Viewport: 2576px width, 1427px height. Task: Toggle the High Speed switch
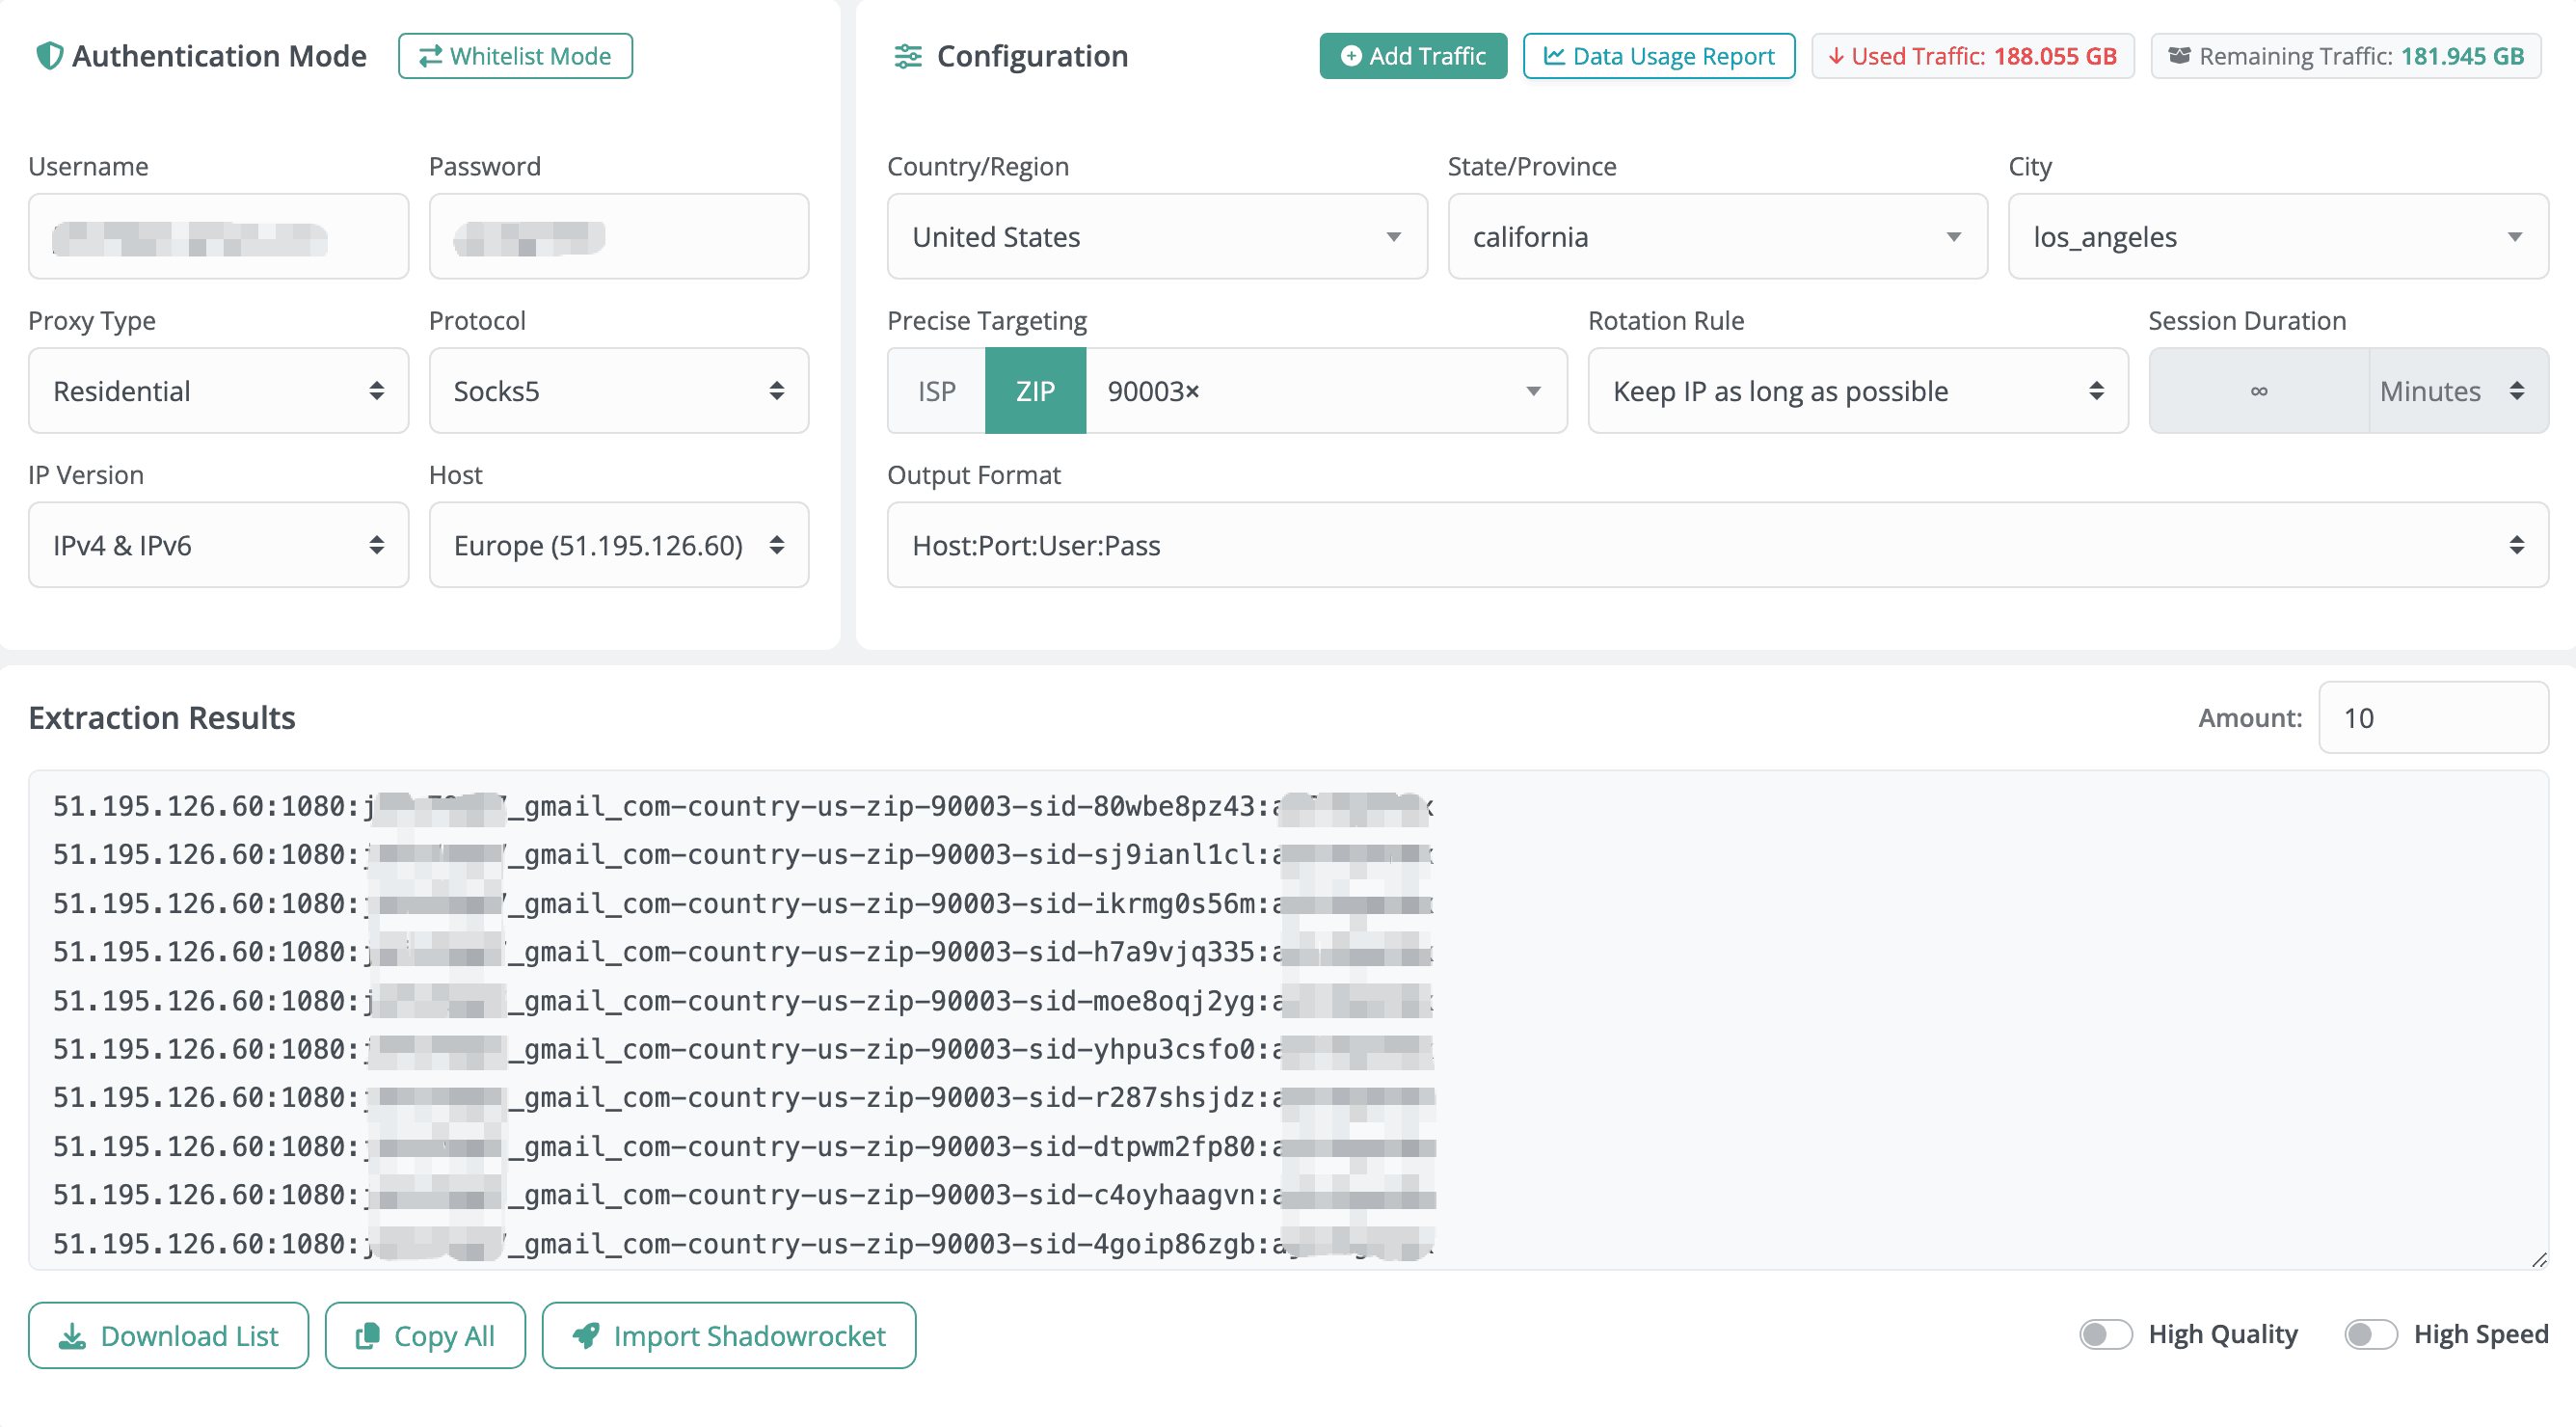click(2370, 1334)
